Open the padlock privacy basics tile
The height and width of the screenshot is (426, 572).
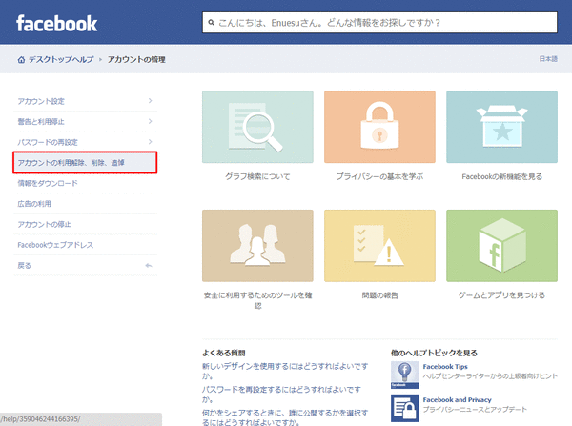coord(379,127)
